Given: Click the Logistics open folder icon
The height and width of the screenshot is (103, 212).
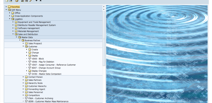Looking at the screenshot, I should [x=13, y=19].
